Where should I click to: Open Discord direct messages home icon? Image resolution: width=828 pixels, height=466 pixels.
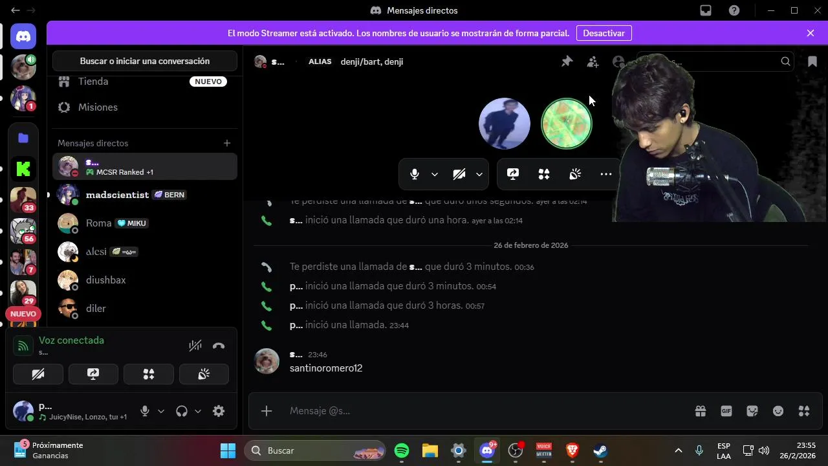23,36
